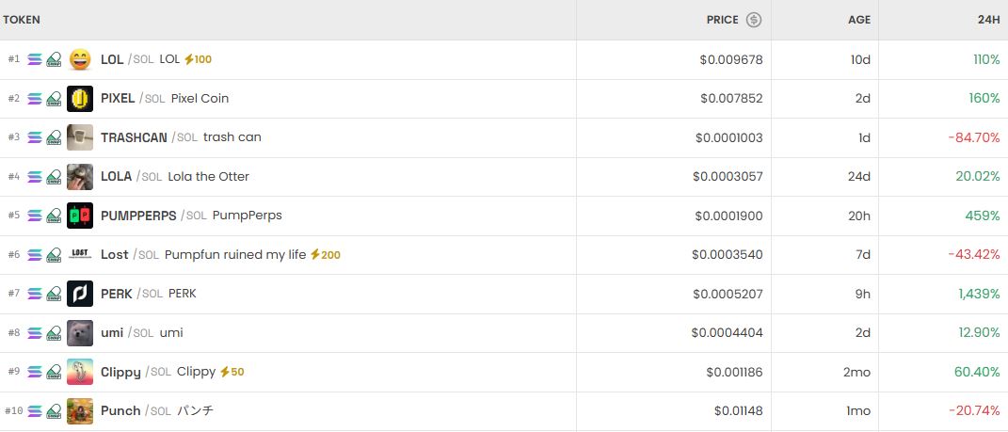Open the Pumpfun ruined my life token
Image resolution: width=1008 pixels, height=432 pixels.
(235, 254)
